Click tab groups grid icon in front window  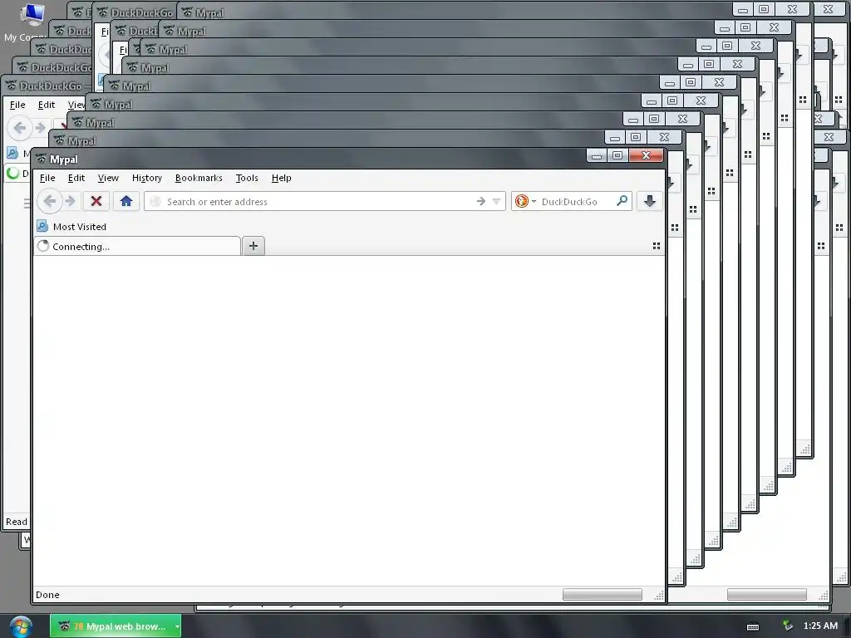pyautogui.click(x=657, y=246)
